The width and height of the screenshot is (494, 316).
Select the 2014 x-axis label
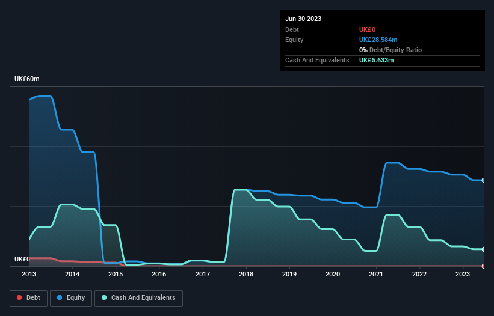coord(72,274)
